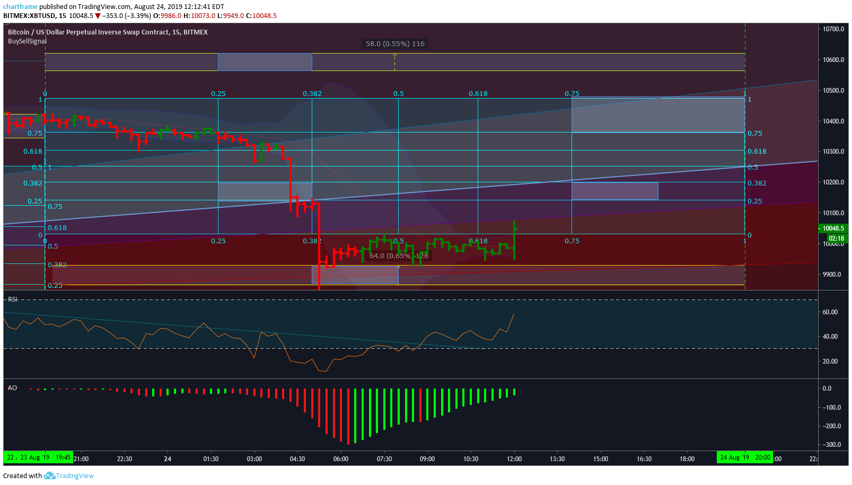This screenshot has width=852, height=485.
Task: Click the -200.0 AO scale label
Action: coord(831,426)
